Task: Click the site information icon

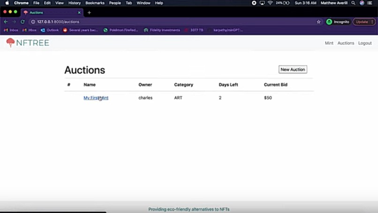Action: coord(33,22)
